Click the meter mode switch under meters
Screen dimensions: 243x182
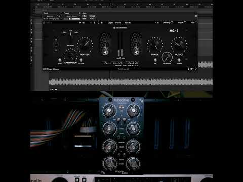(x=120, y=58)
